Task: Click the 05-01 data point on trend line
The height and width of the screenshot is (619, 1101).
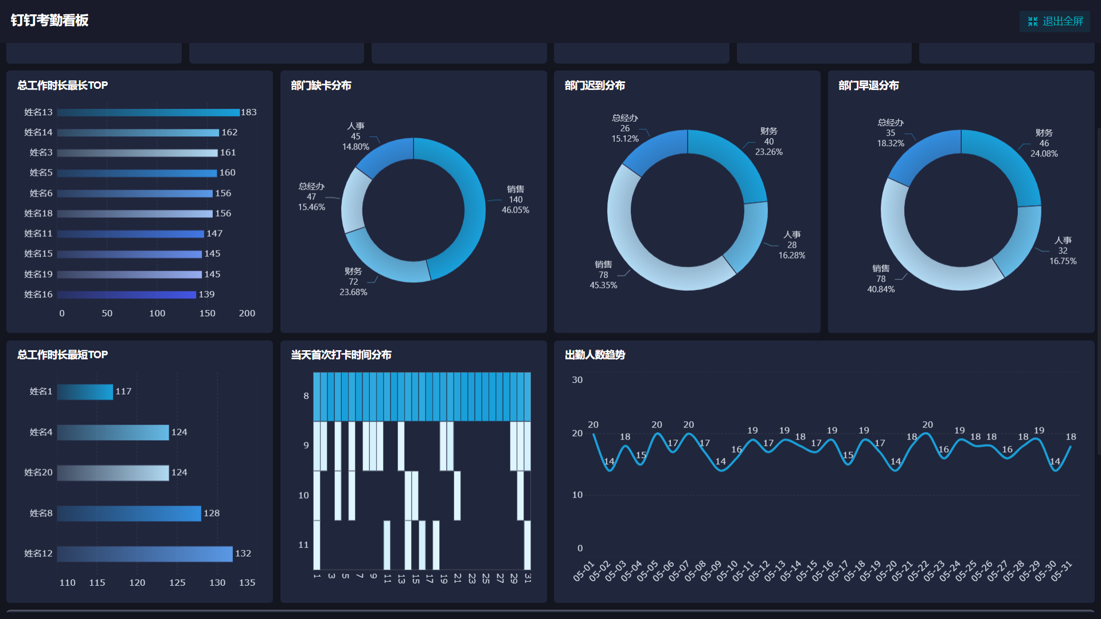Action: [x=594, y=434]
